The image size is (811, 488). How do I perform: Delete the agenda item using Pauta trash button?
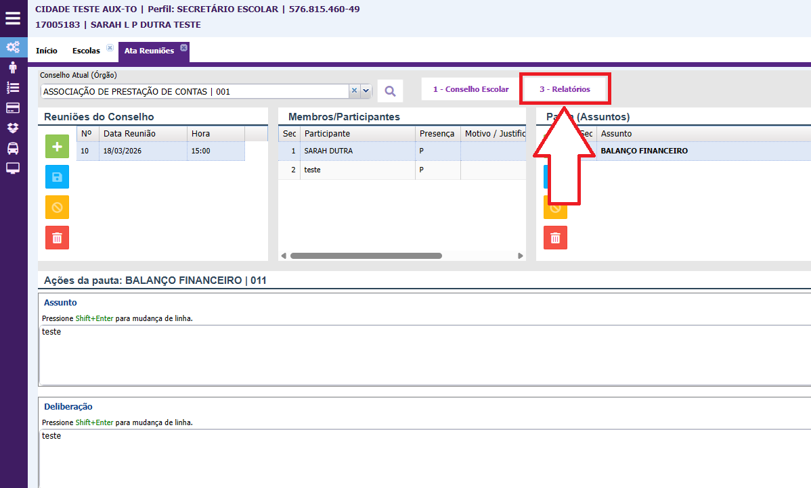pyautogui.click(x=555, y=238)
